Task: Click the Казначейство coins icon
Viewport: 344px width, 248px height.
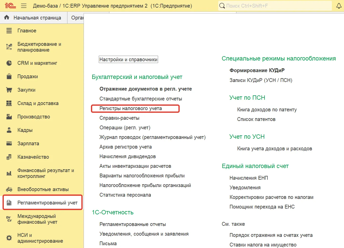Action: pos(9,157)
